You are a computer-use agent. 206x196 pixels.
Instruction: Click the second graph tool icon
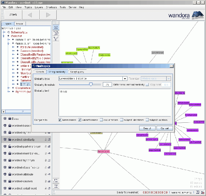point(56,33)
